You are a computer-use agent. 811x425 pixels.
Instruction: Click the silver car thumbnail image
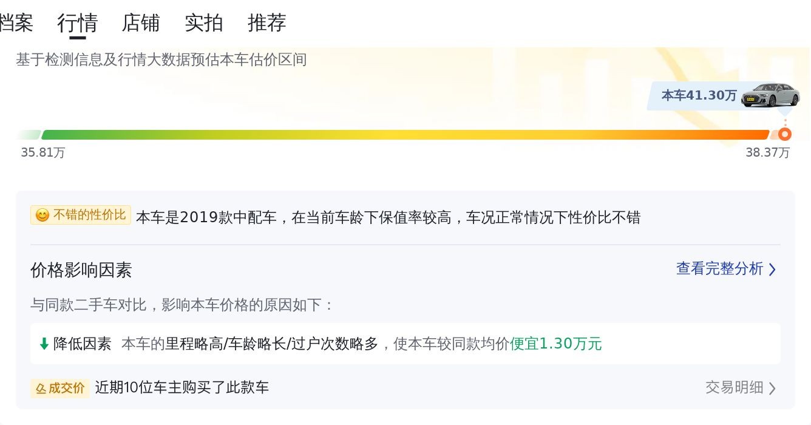click(770, 95)
